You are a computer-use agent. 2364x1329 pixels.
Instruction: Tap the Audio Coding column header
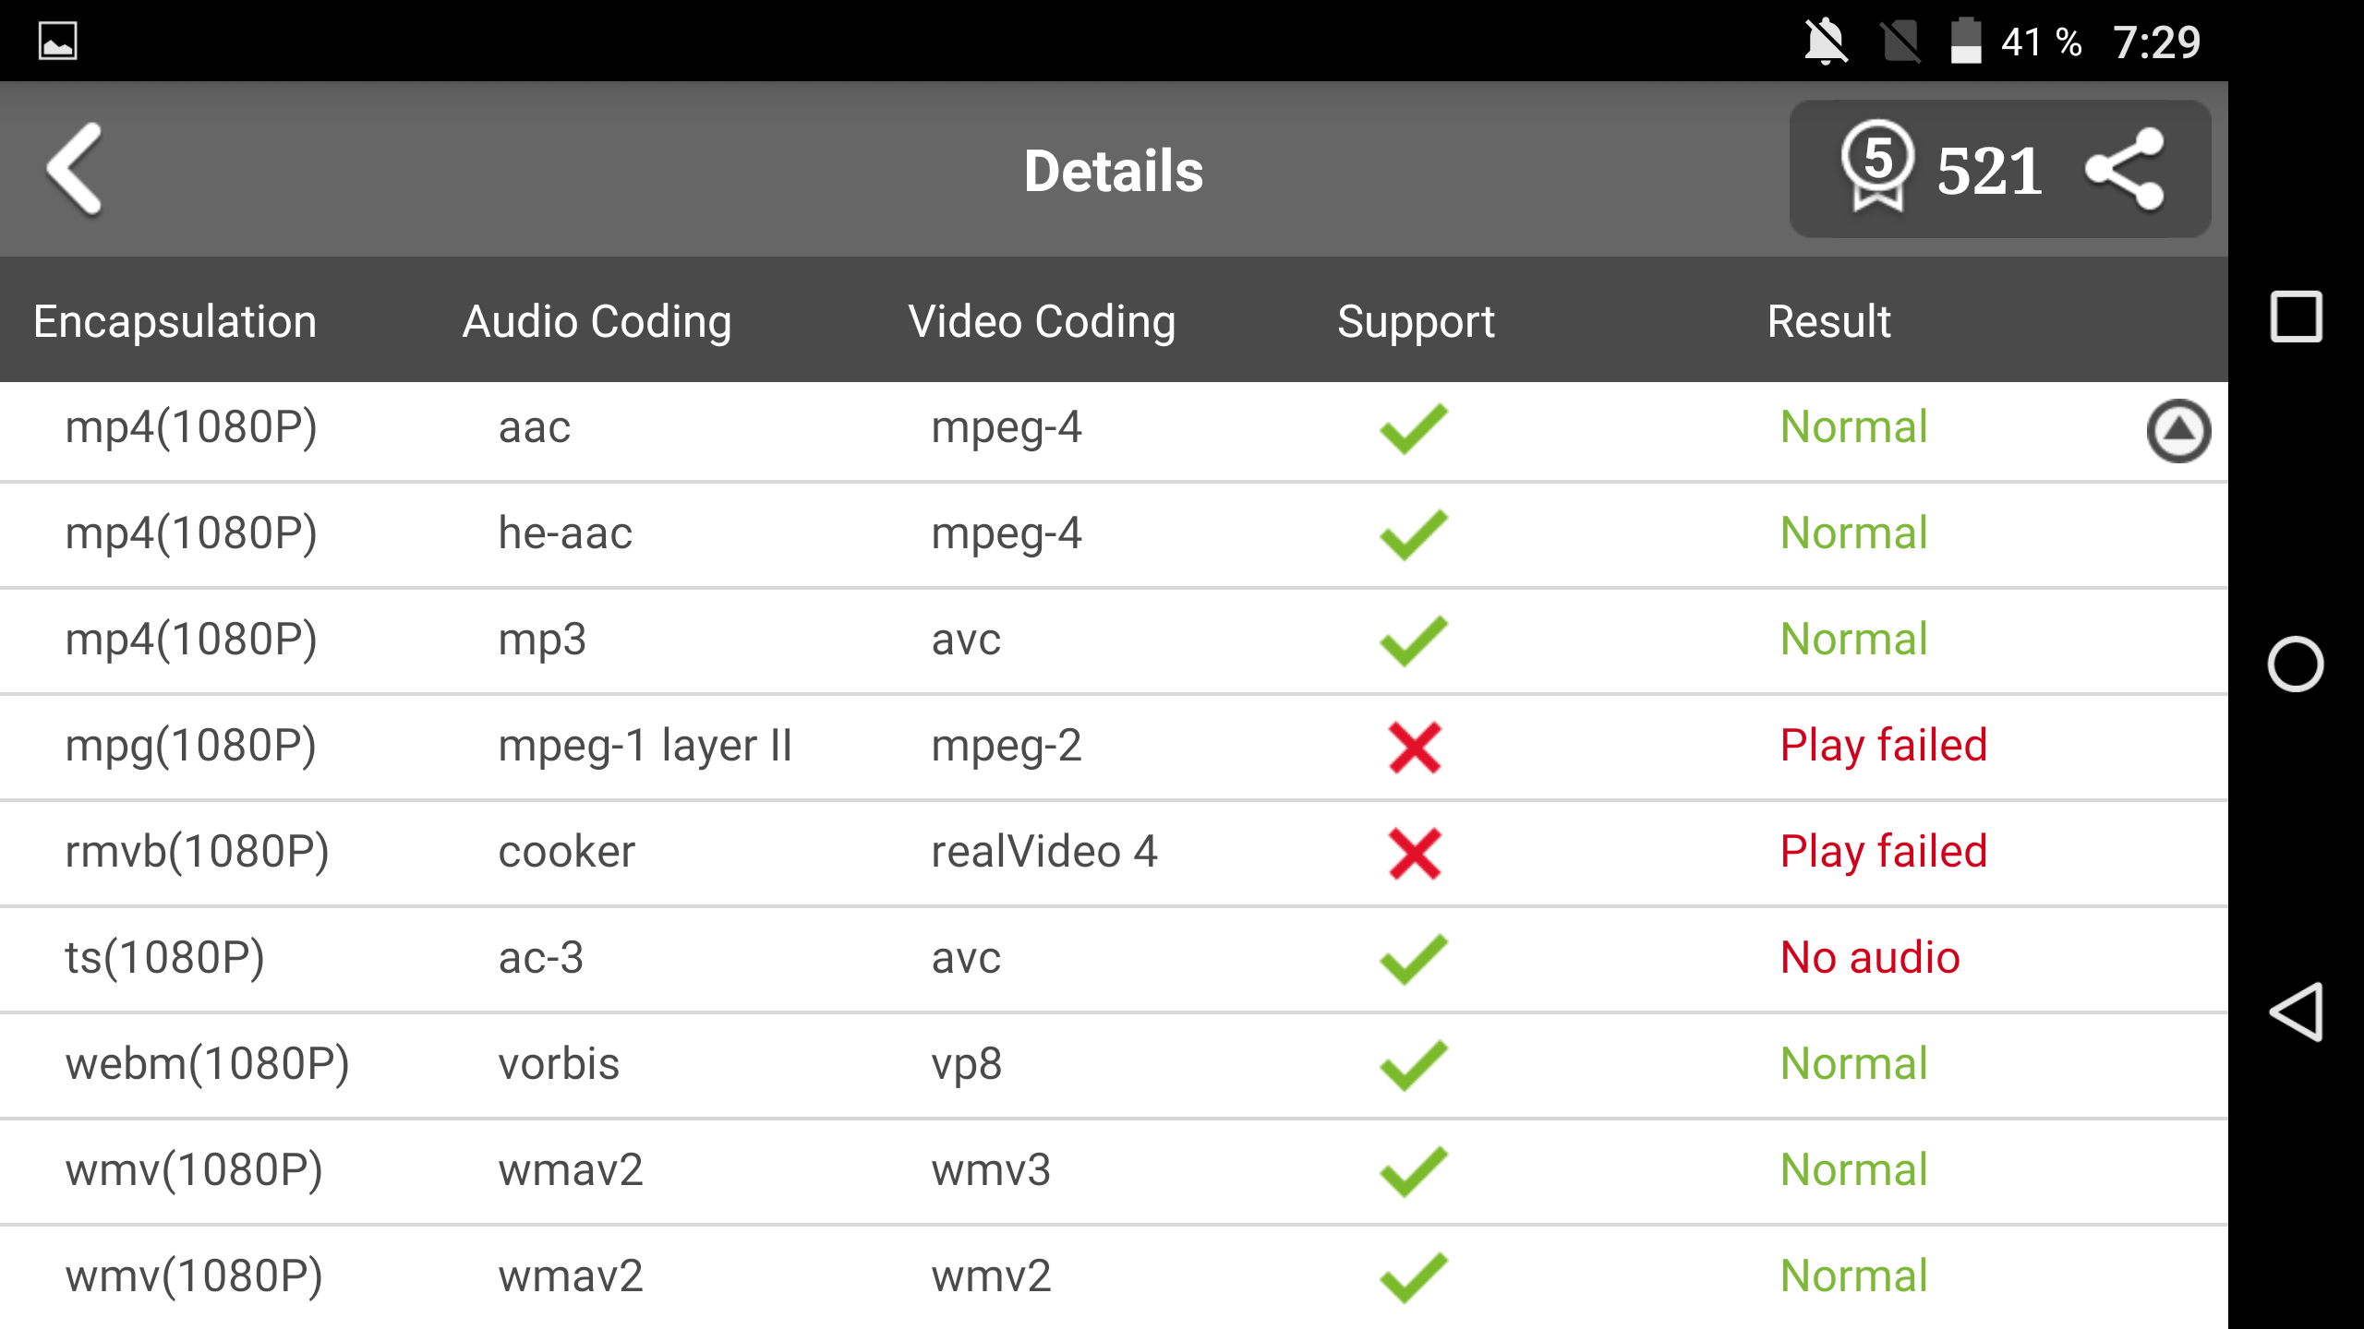[597, 321]
